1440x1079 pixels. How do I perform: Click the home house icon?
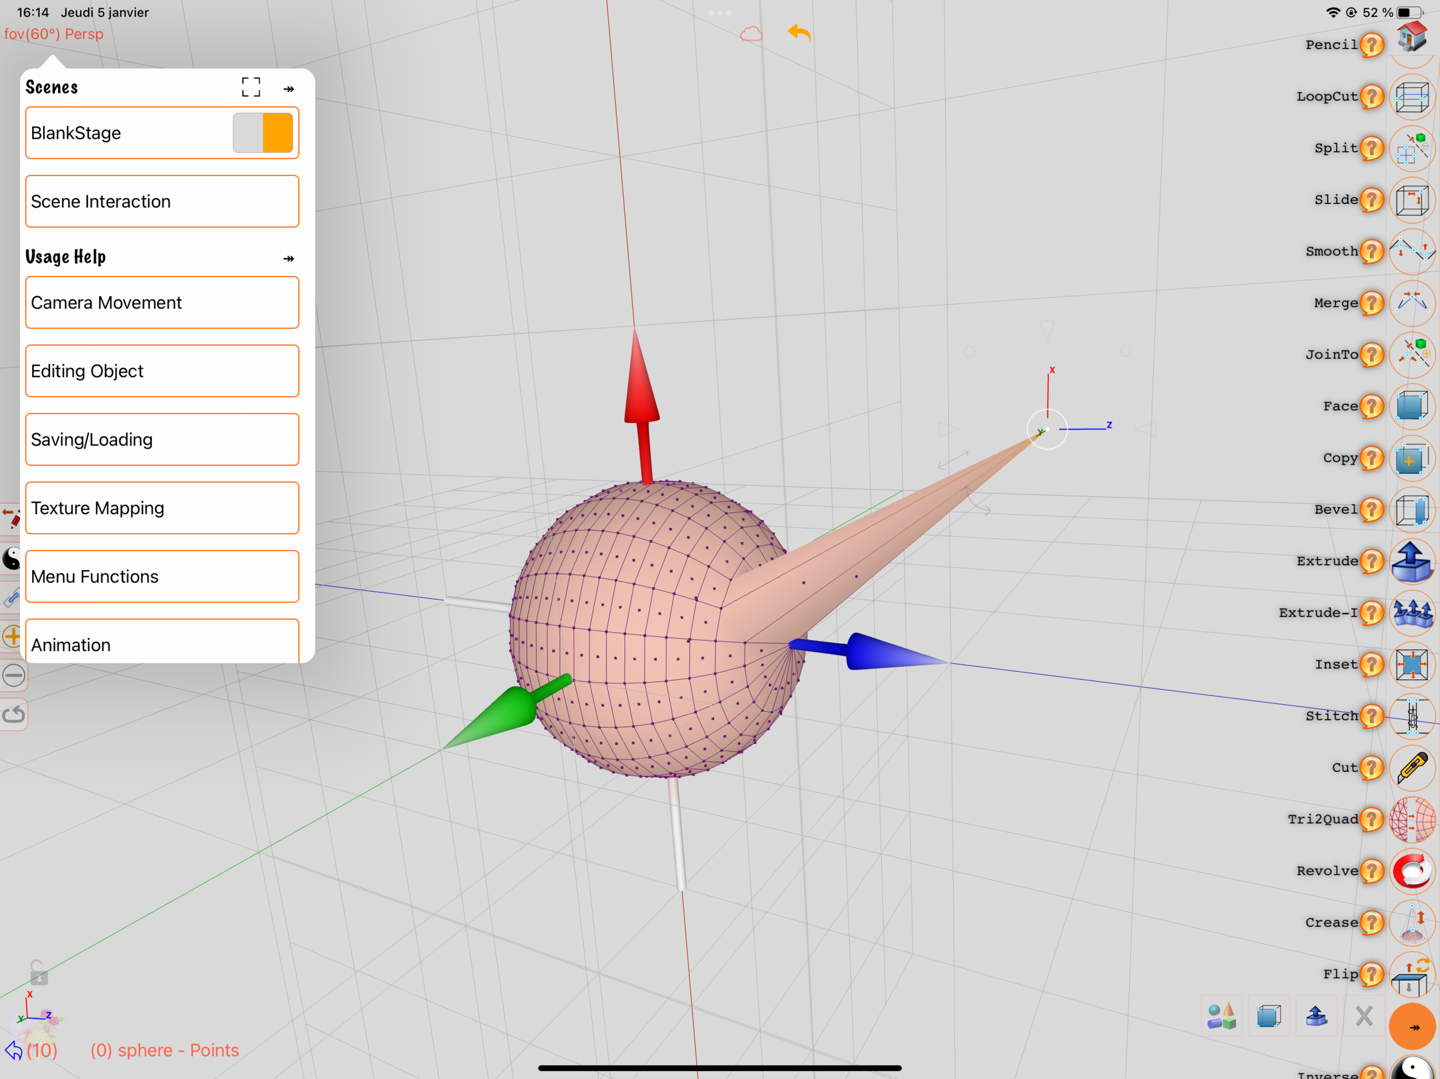pos(1411,36)
